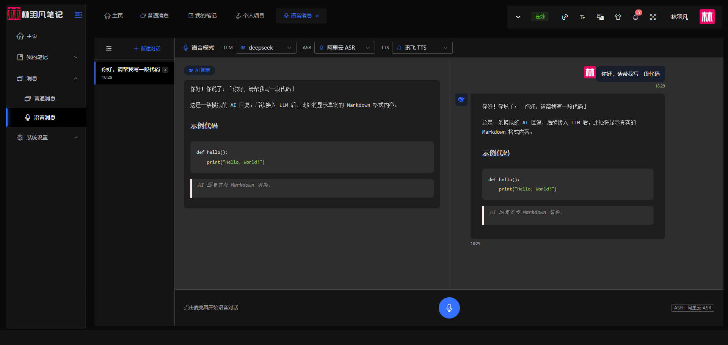This screenshot has height=345, width=728.
Task: Toggle the 在线 online status tag
Action: pos(540,17)
